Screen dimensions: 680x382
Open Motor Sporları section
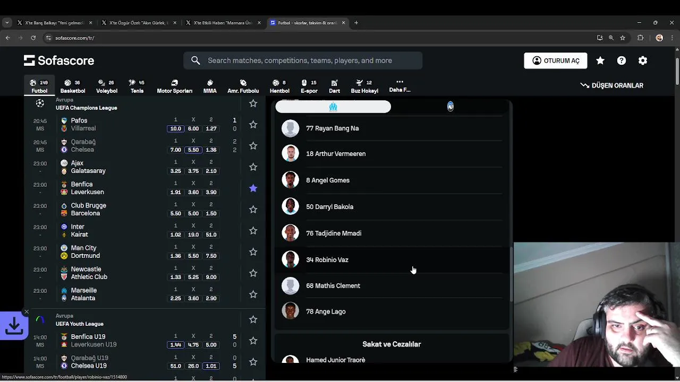(174, 86)
